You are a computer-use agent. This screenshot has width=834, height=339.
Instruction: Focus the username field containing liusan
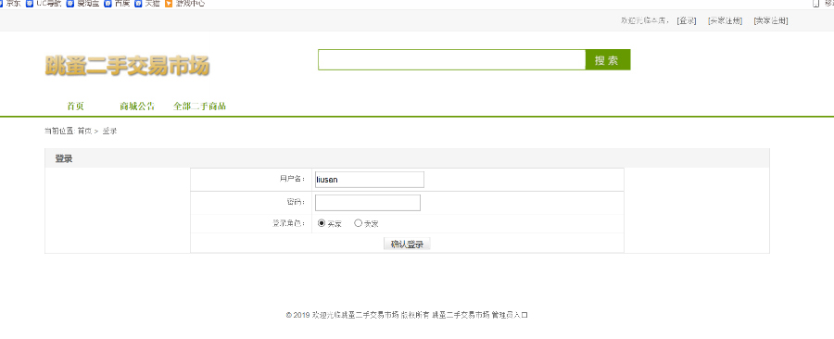(370, 180)
